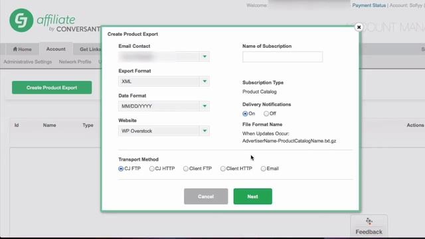Screen dimensions: 425x239
Task: Click the Cancel button
Action: pyautogui.click(x=206, y=197)
